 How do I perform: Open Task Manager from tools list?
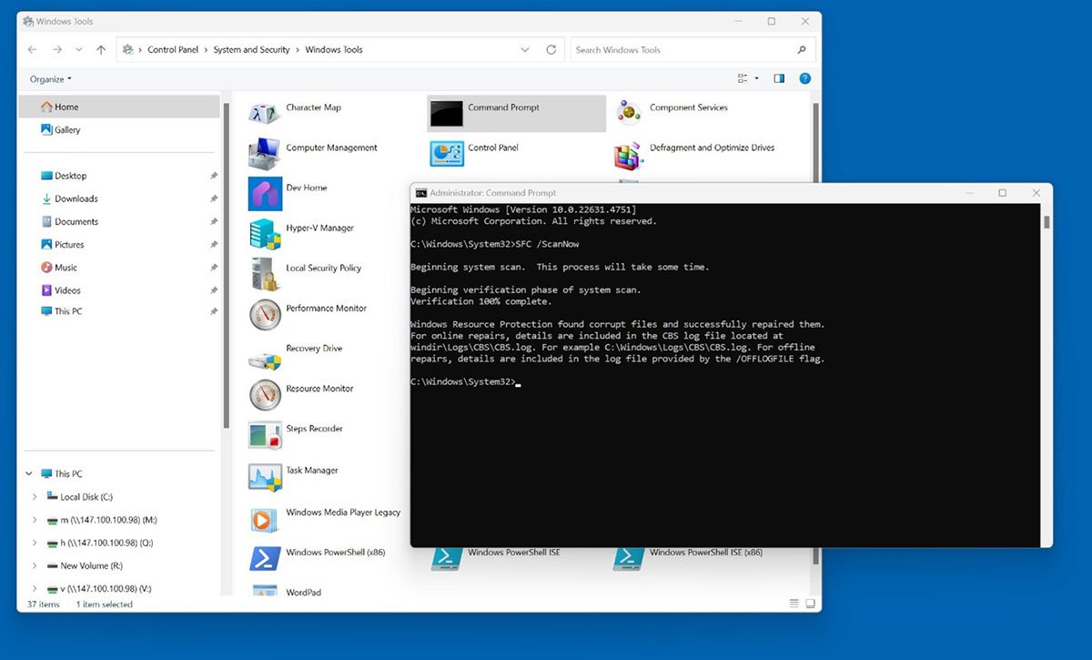tap(264, 476)
